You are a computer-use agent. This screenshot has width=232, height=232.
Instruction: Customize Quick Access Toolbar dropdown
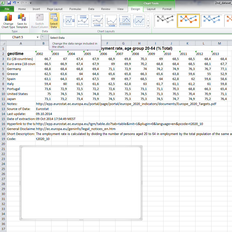[30, 3]
